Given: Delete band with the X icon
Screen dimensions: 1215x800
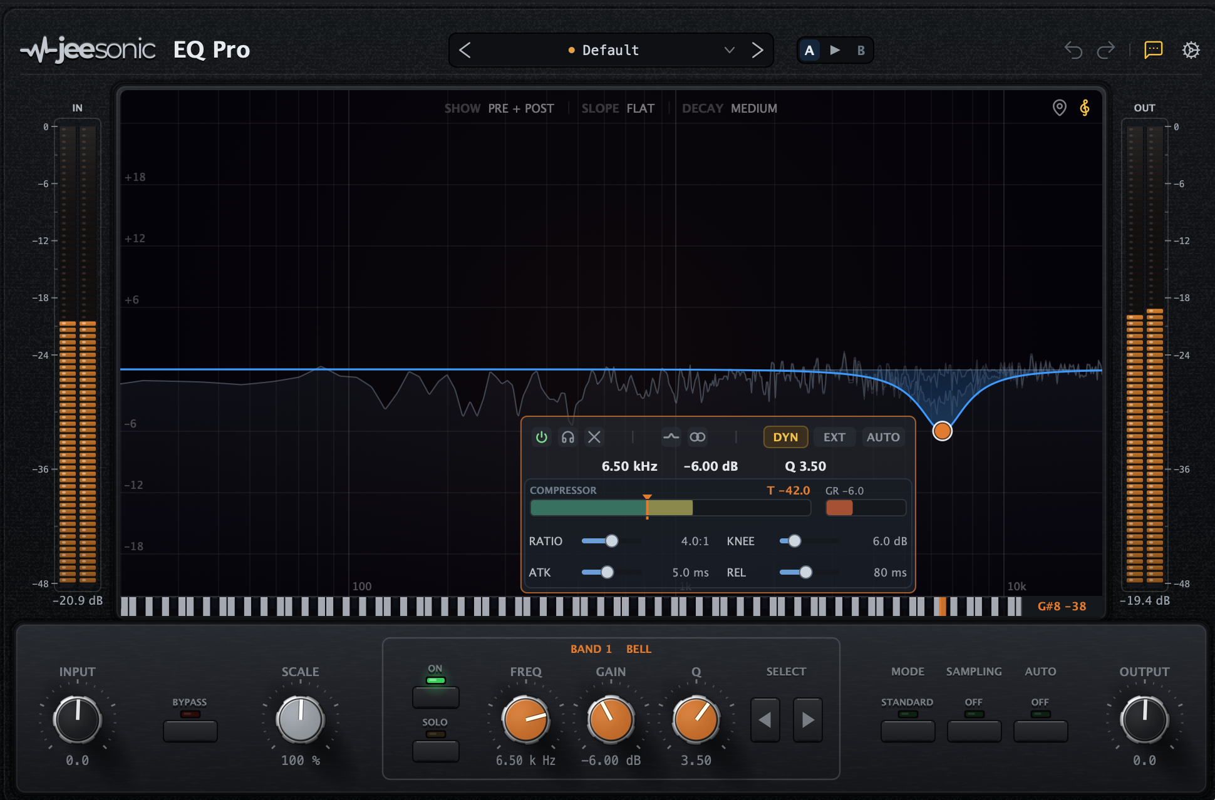Looking at the screenshot, I should pos(594,437).
